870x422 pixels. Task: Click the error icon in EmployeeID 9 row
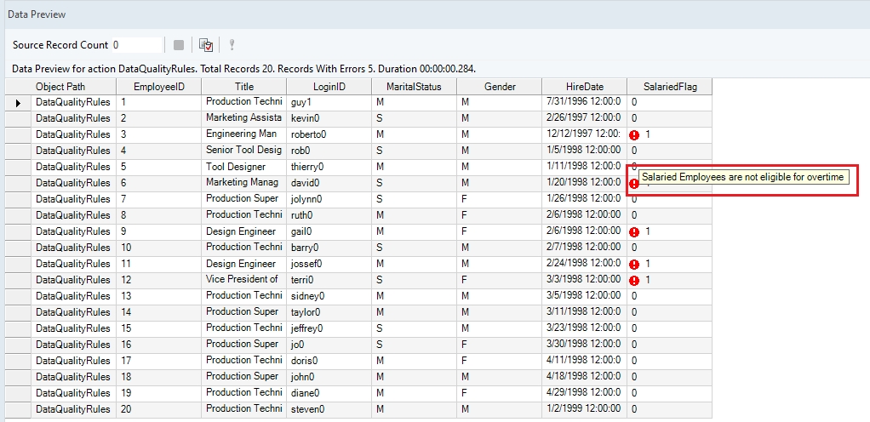click(x=634, y=232)
